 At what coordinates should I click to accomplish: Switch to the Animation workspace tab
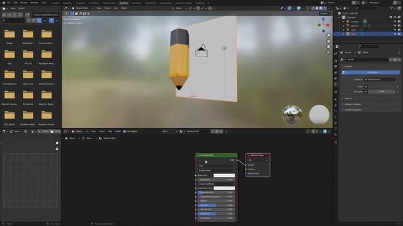(x=137, y=3)
